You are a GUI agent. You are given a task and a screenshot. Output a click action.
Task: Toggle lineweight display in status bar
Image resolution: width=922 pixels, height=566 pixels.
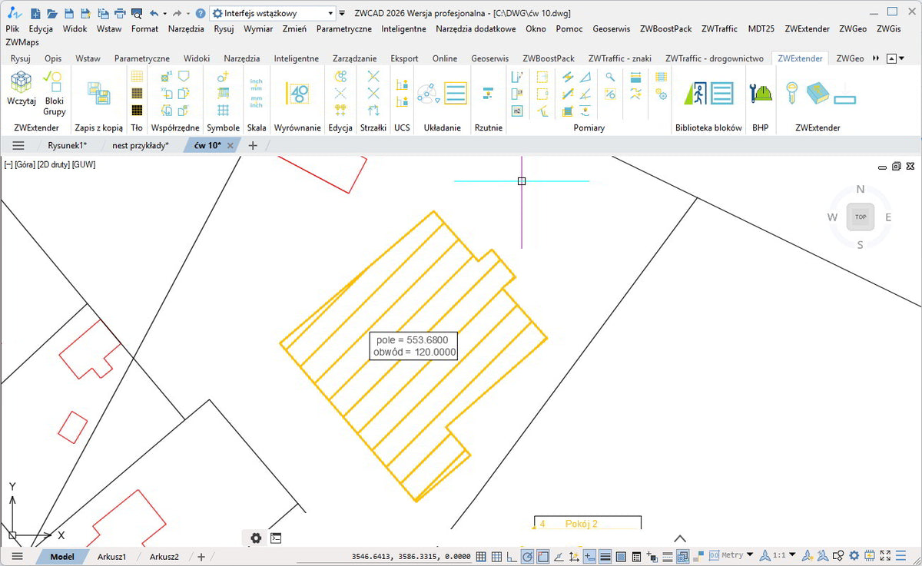click(x=605, y=557)
